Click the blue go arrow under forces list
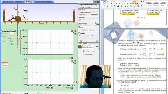Image resolution: width=168 pixels, height=94 pixels. (12, 44)
